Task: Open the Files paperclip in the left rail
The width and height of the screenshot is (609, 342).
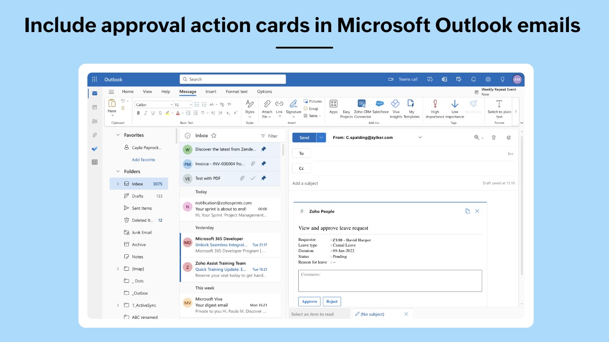Action: pos(95,135)
